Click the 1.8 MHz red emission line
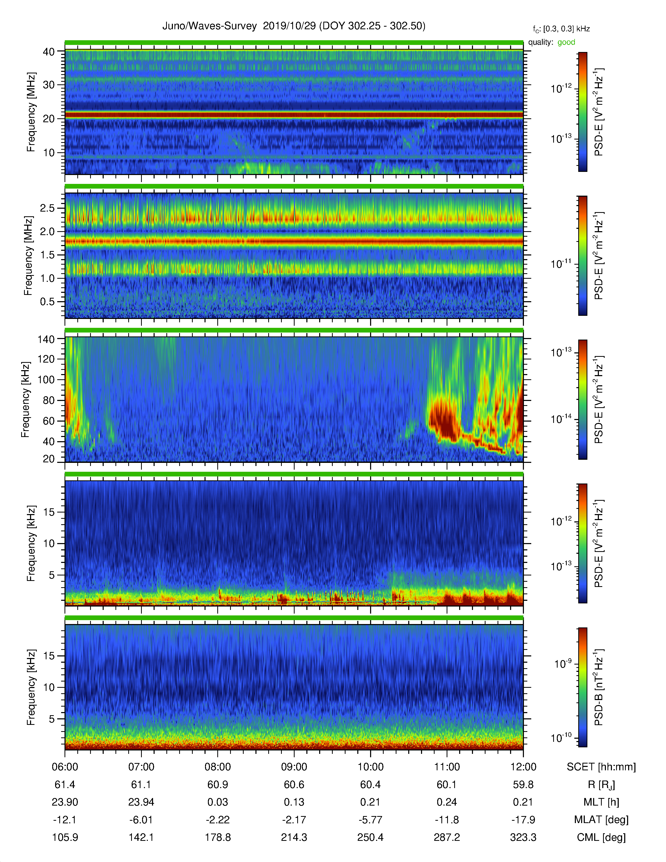Viewport: 666px width, 862px height. tap(294, 241)
